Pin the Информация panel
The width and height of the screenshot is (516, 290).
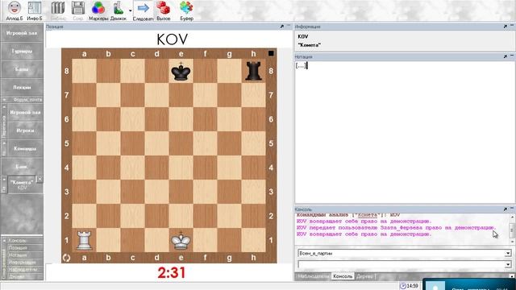click(x=506, y=27)
